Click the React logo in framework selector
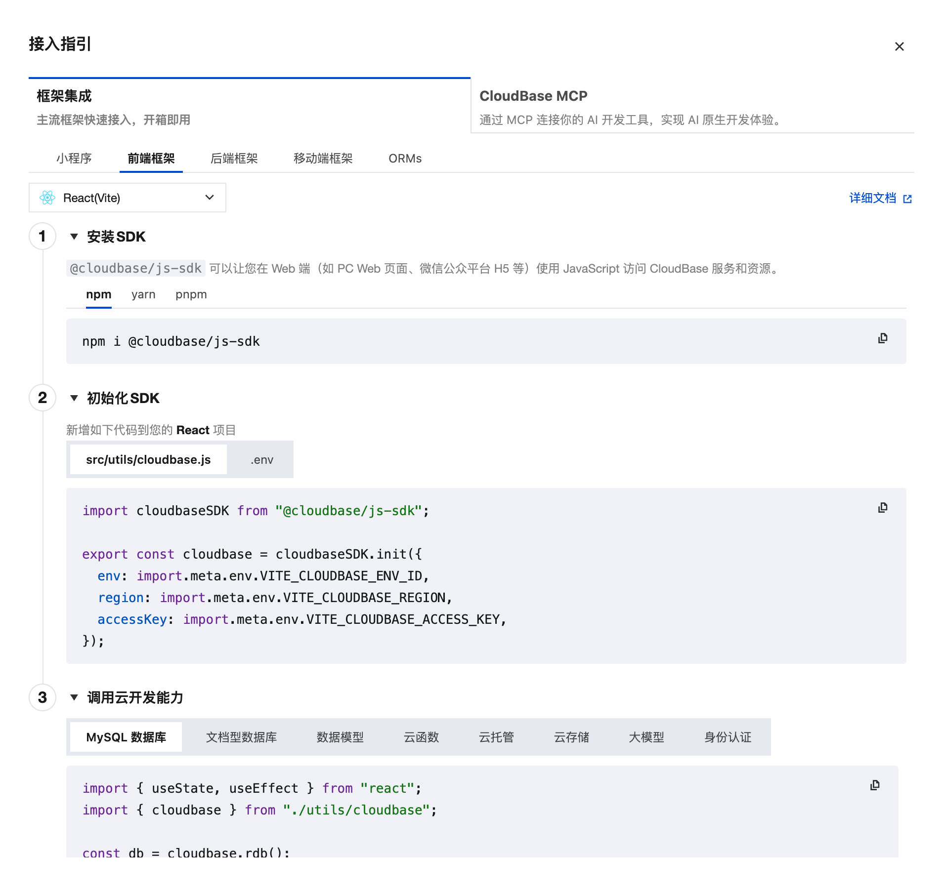The width and height of the screenshot is (944, 894). click(x=47, y=198)
